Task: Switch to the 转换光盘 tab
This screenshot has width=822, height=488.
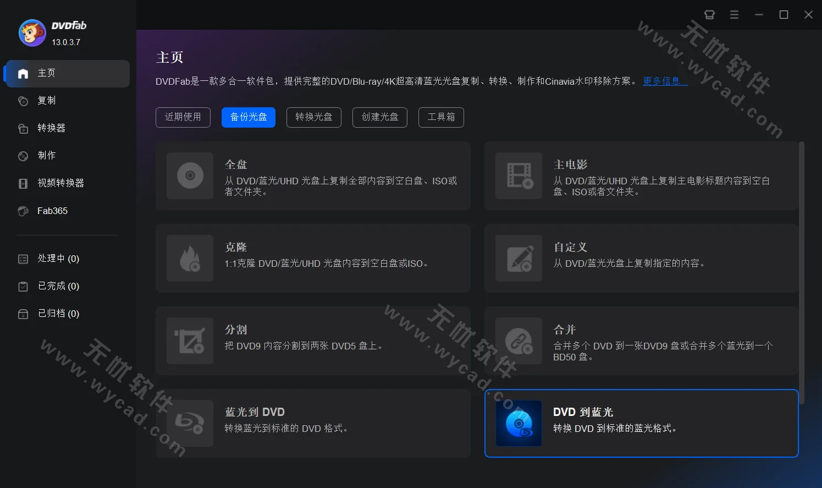Action: click(x=313, y=117)
